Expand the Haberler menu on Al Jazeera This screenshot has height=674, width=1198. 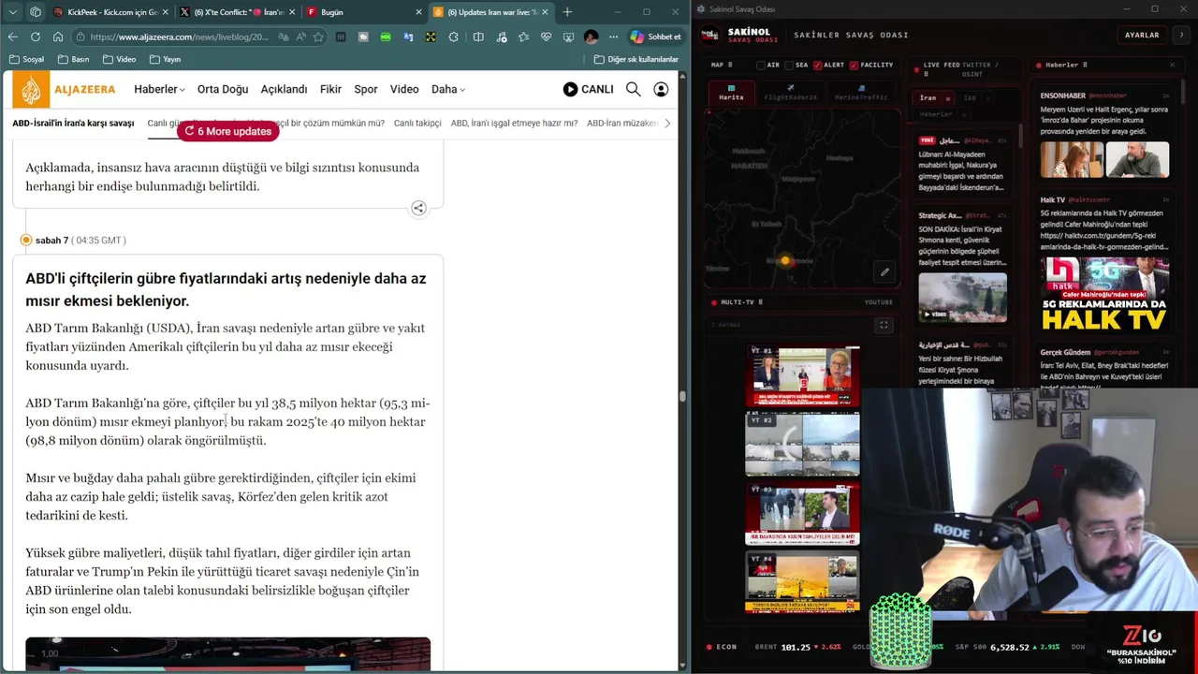[x=159, y=89]
